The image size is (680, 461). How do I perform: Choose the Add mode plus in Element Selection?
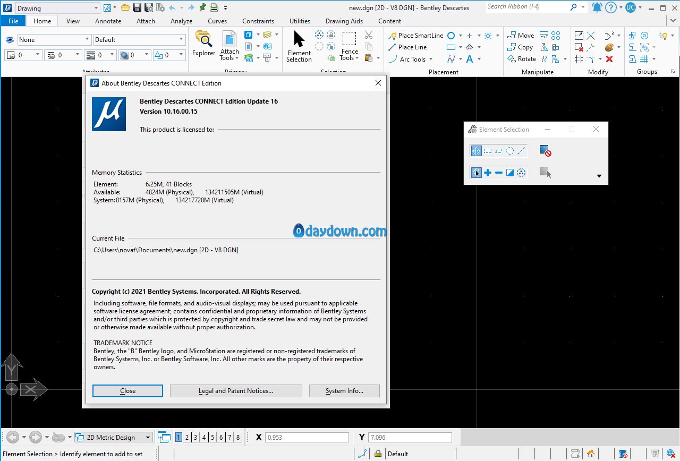point(488,173)
